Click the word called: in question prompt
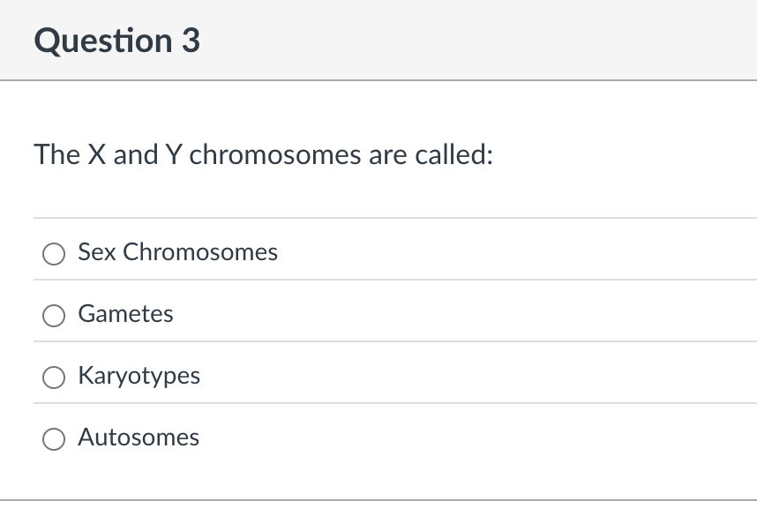 pyautogui.click(x=453, y=155)
